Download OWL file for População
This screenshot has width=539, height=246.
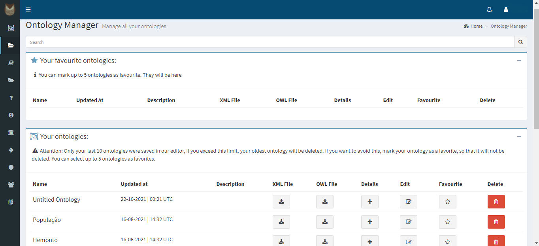pos(324,222)
